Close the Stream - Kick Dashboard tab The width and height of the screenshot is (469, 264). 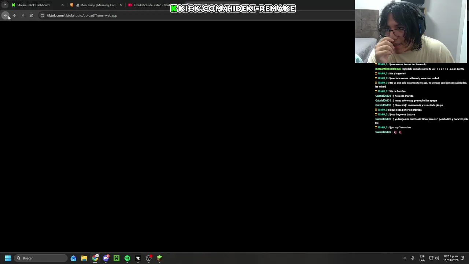point(62,5)
